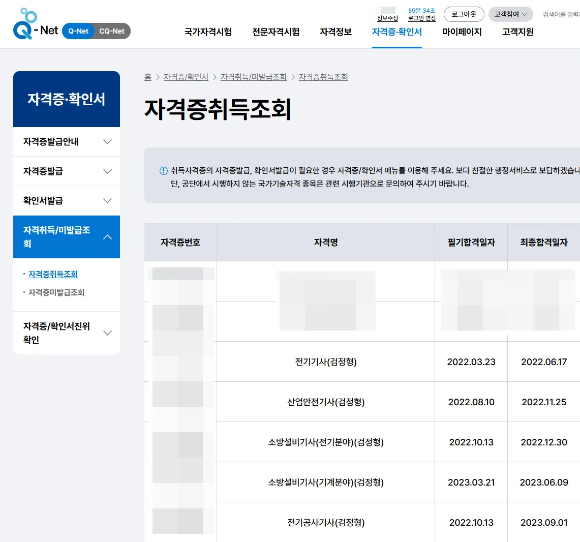580x542 pixels.
Task: Click the 자격증취득조회 sidebar link
Action: [53, 274]
